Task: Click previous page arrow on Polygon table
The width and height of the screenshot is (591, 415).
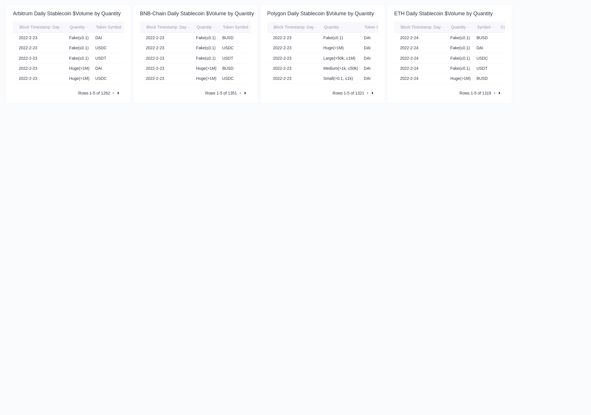Action: [368, 93]
